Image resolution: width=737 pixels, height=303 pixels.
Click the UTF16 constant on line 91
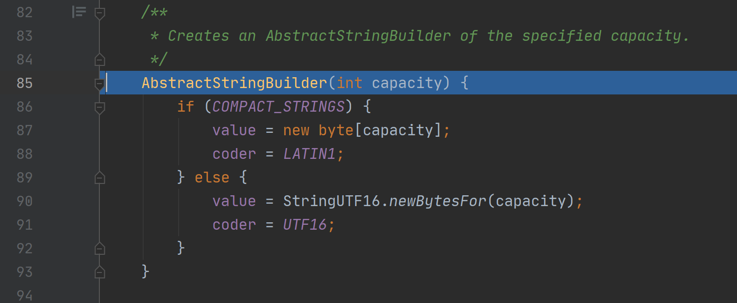tap(305, 225)
